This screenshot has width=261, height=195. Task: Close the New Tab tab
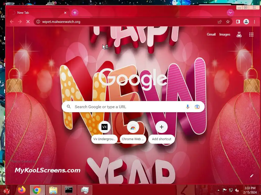65,13
